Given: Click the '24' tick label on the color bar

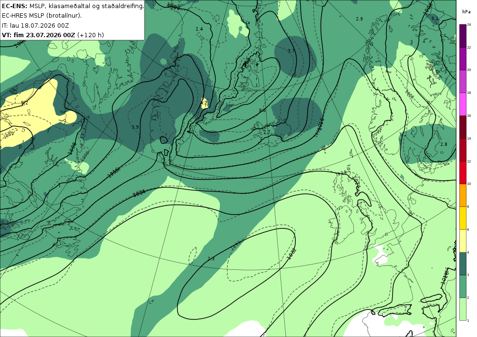Looking at the screenshot, I should point(469,25).
